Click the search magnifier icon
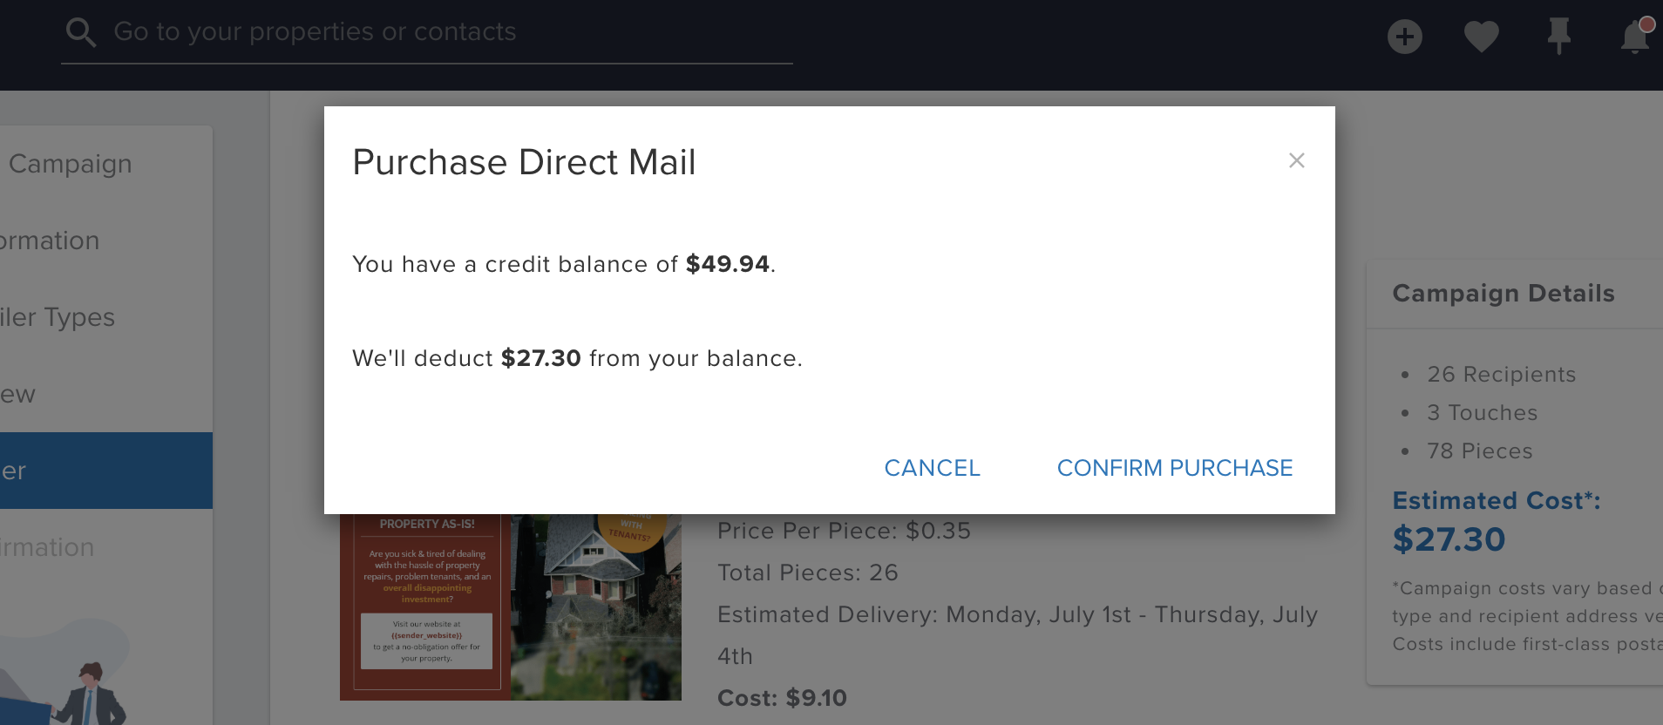 (x=80, y=33)
